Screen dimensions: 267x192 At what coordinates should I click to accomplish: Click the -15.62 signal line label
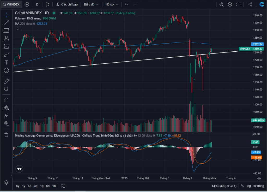(x=257, y=157)
